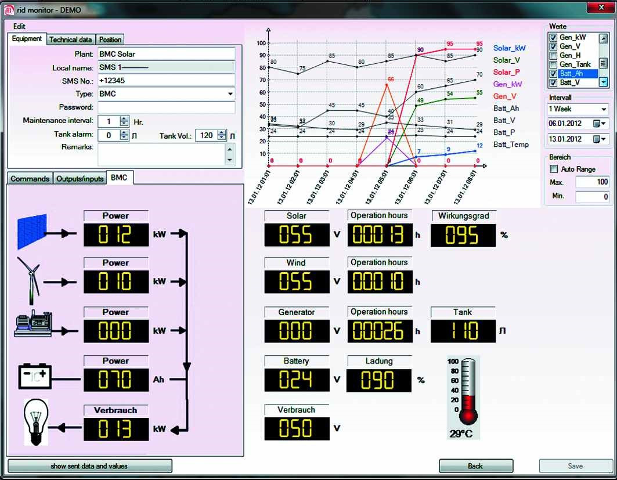The image size is (617, 480).
Task: Expand the 1 Week interval dropdown
Action: coord(602,109)
